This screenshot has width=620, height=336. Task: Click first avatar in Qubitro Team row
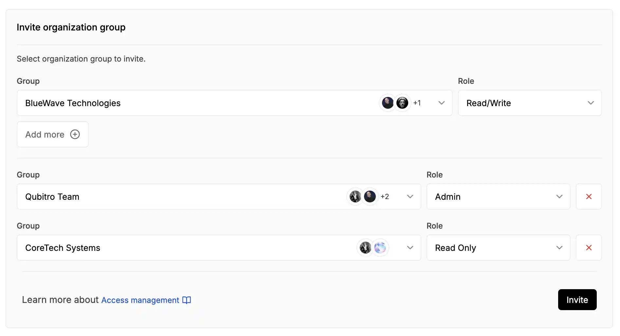coord(355,196)
